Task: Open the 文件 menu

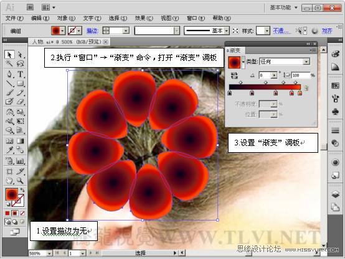Action: pyautogui.click(x=14, y=18)
